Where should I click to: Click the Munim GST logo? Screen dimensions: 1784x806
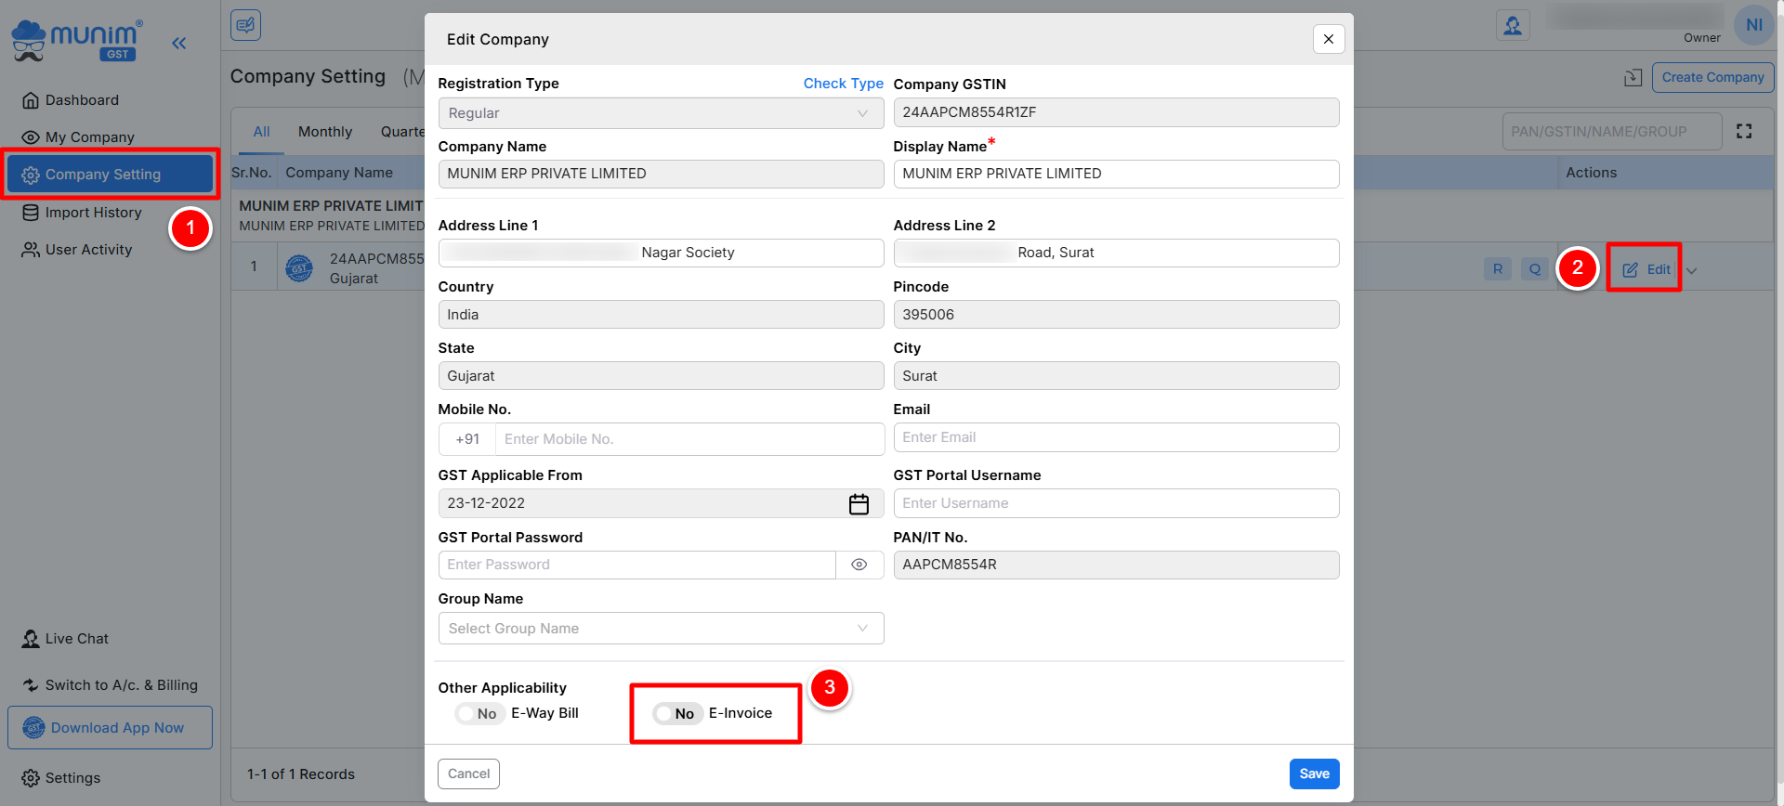(77, 41)
